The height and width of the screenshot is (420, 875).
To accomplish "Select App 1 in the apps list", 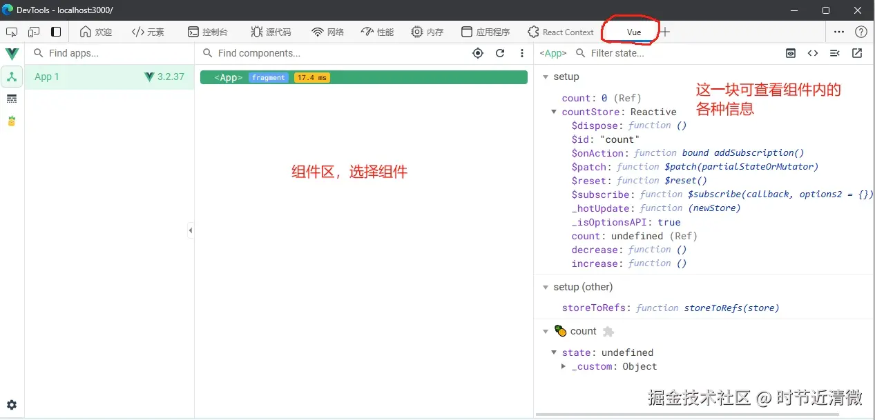I will (46, 77).
